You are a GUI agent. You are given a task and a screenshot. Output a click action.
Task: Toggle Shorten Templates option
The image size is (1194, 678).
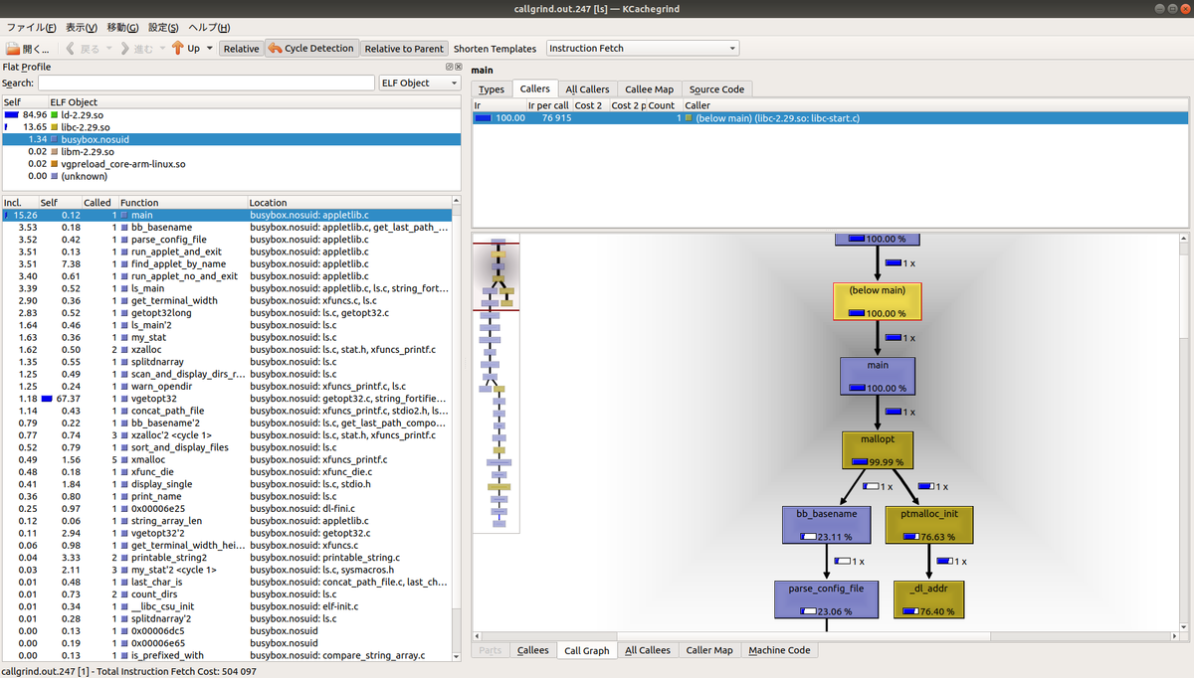(x=495, y=48)
